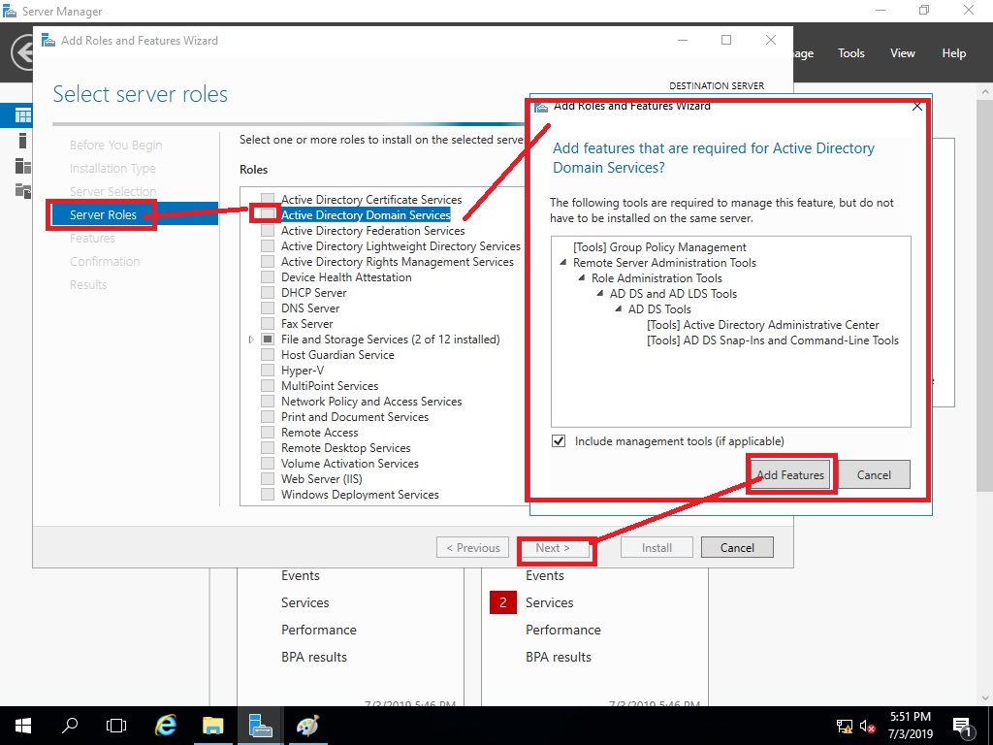Click the Install button
Image resolution: width=993 pixels, height=745 pixels.
[657, 548]
